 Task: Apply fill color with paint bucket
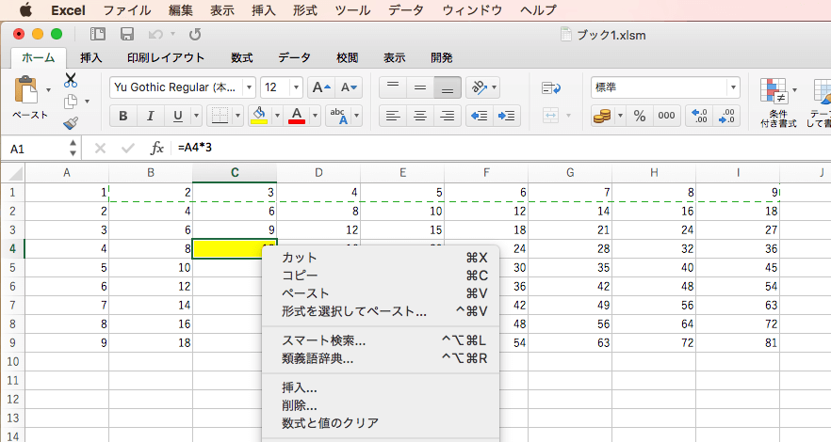(258, 116)
